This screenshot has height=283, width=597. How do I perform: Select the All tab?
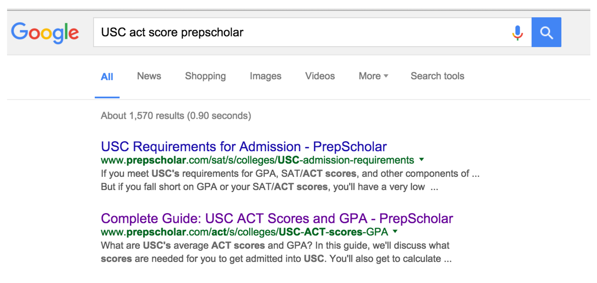click(107, 76)
